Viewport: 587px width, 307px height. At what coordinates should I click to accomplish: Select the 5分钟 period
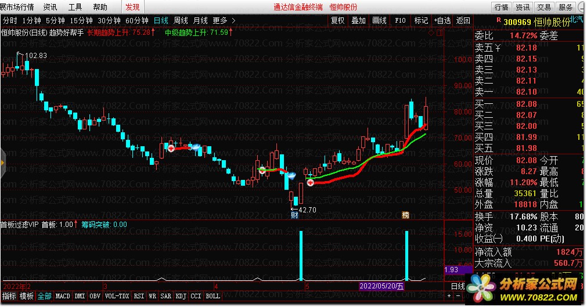coord(55,20)
